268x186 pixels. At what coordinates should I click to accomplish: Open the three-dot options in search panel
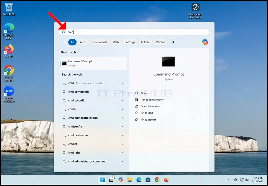[x=197, y=42]
